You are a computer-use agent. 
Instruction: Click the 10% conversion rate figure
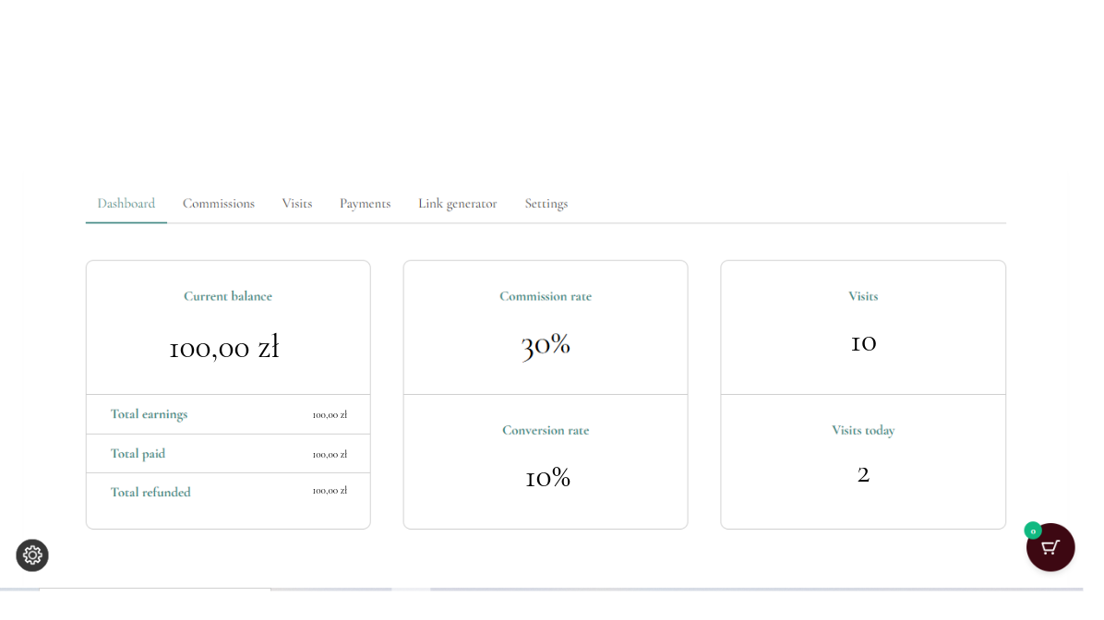546,478
